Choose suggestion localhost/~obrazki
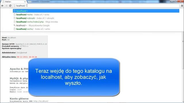 96,18
